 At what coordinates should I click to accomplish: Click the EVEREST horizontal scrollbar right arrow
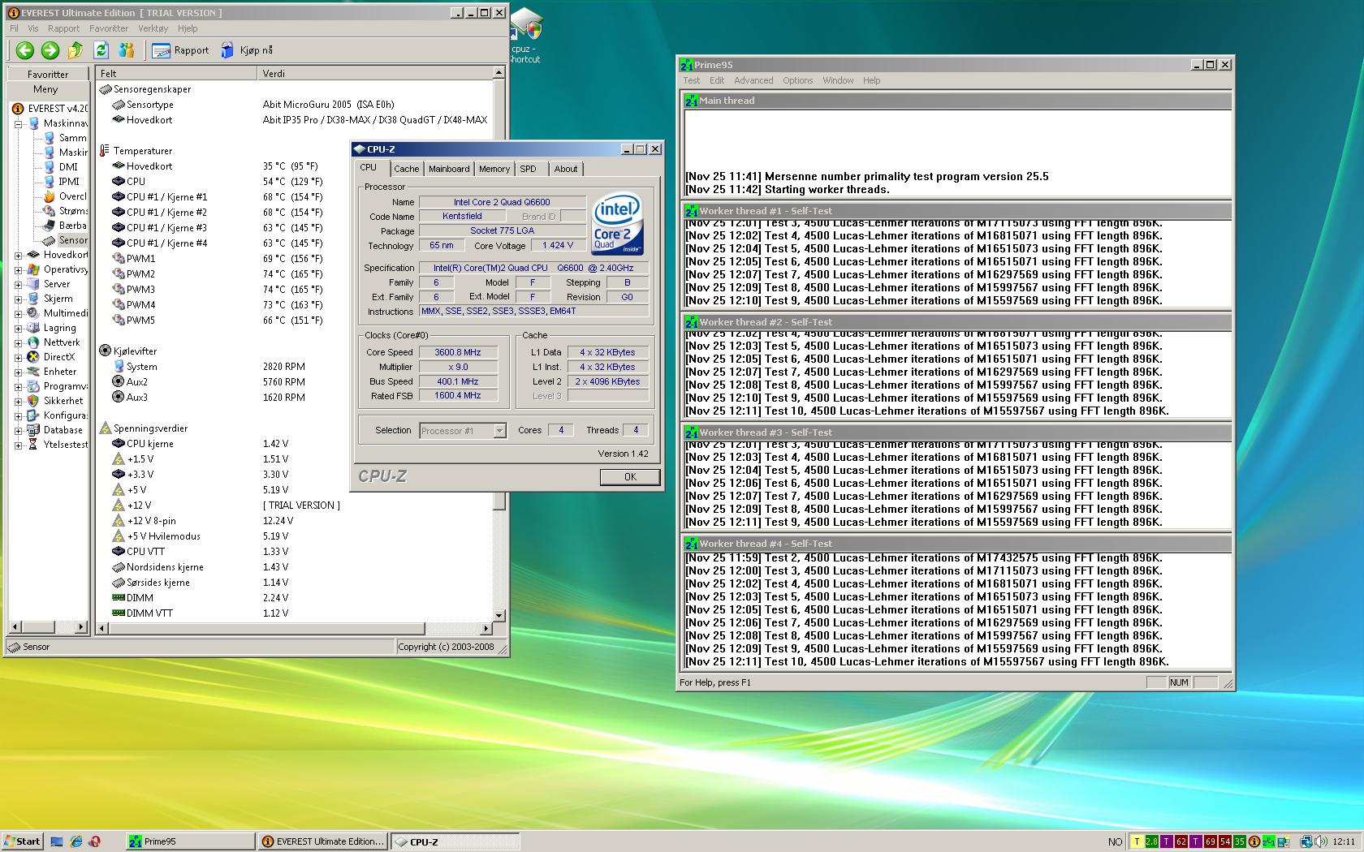pyautogui.click(x=486, y=628)
